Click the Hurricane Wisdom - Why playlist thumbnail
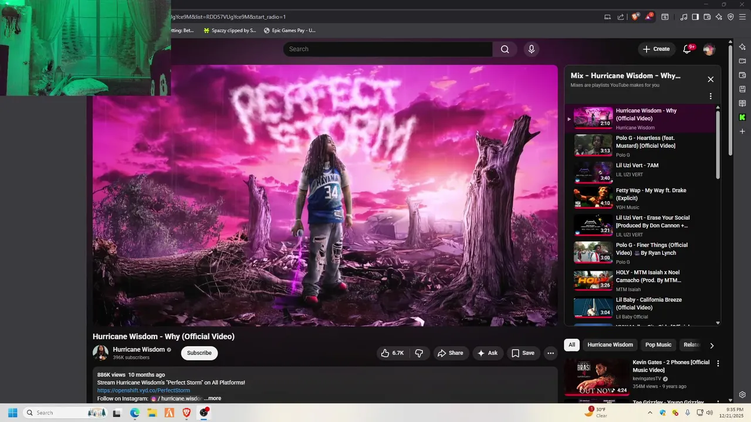751x422 pixels. click(x=593, y=118)
